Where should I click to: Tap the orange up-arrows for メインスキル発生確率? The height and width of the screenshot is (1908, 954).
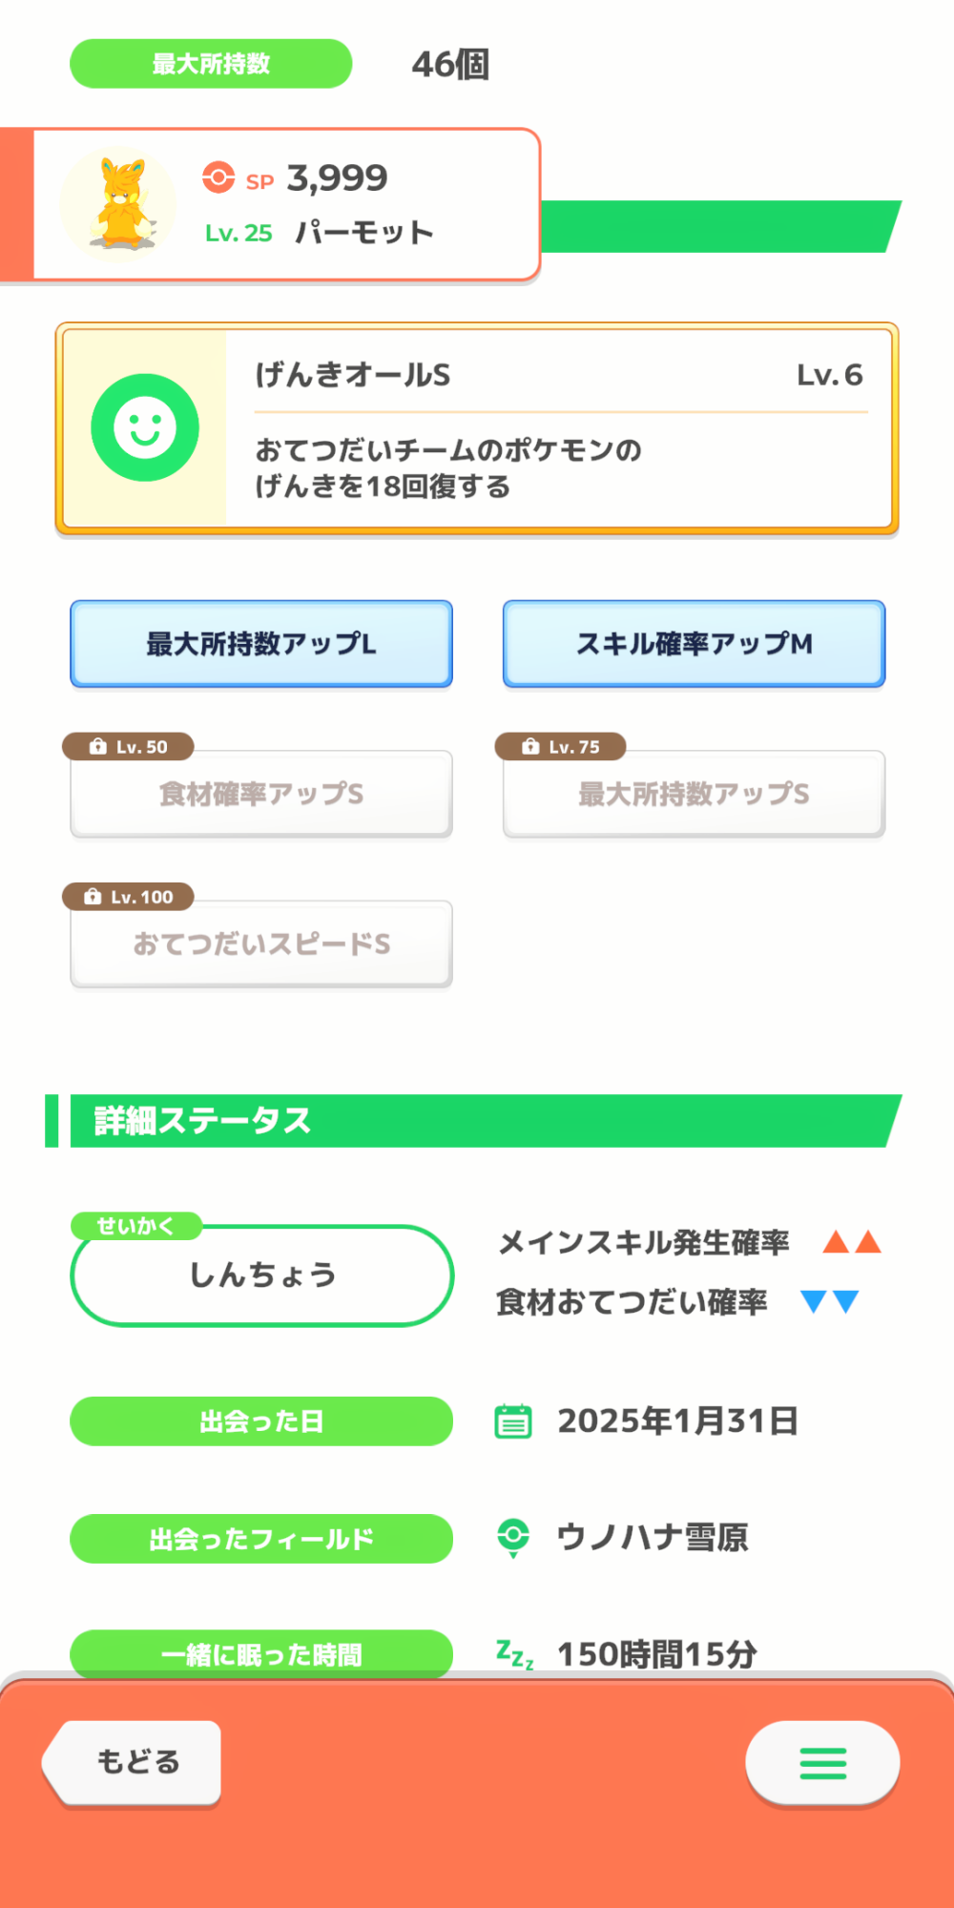tap(852, 1242)
